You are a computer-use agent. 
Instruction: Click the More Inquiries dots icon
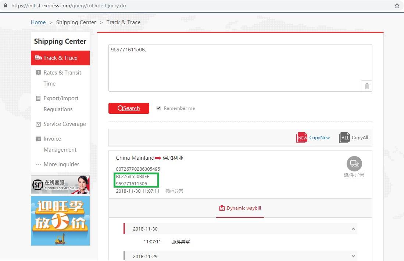(38, 164)
